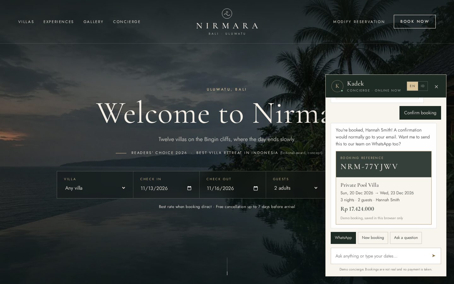Click the NIRMARA wordmark
This screenshot has height=284, width=454.
click(x=227, y=26)
